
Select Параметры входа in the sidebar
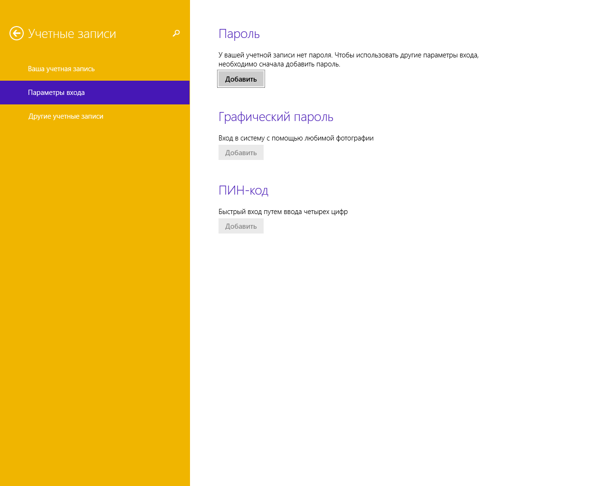coord(95,93)
